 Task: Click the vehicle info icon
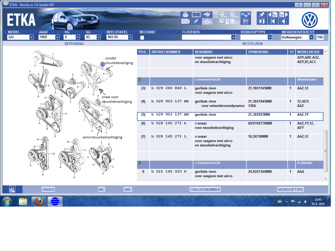click(207, 21)
